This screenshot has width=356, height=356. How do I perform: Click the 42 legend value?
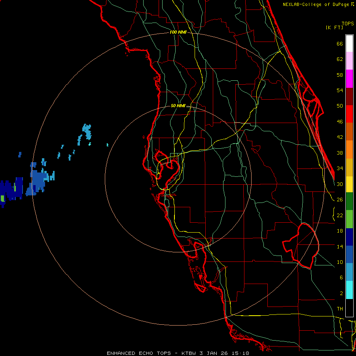[x=340, y=137]
